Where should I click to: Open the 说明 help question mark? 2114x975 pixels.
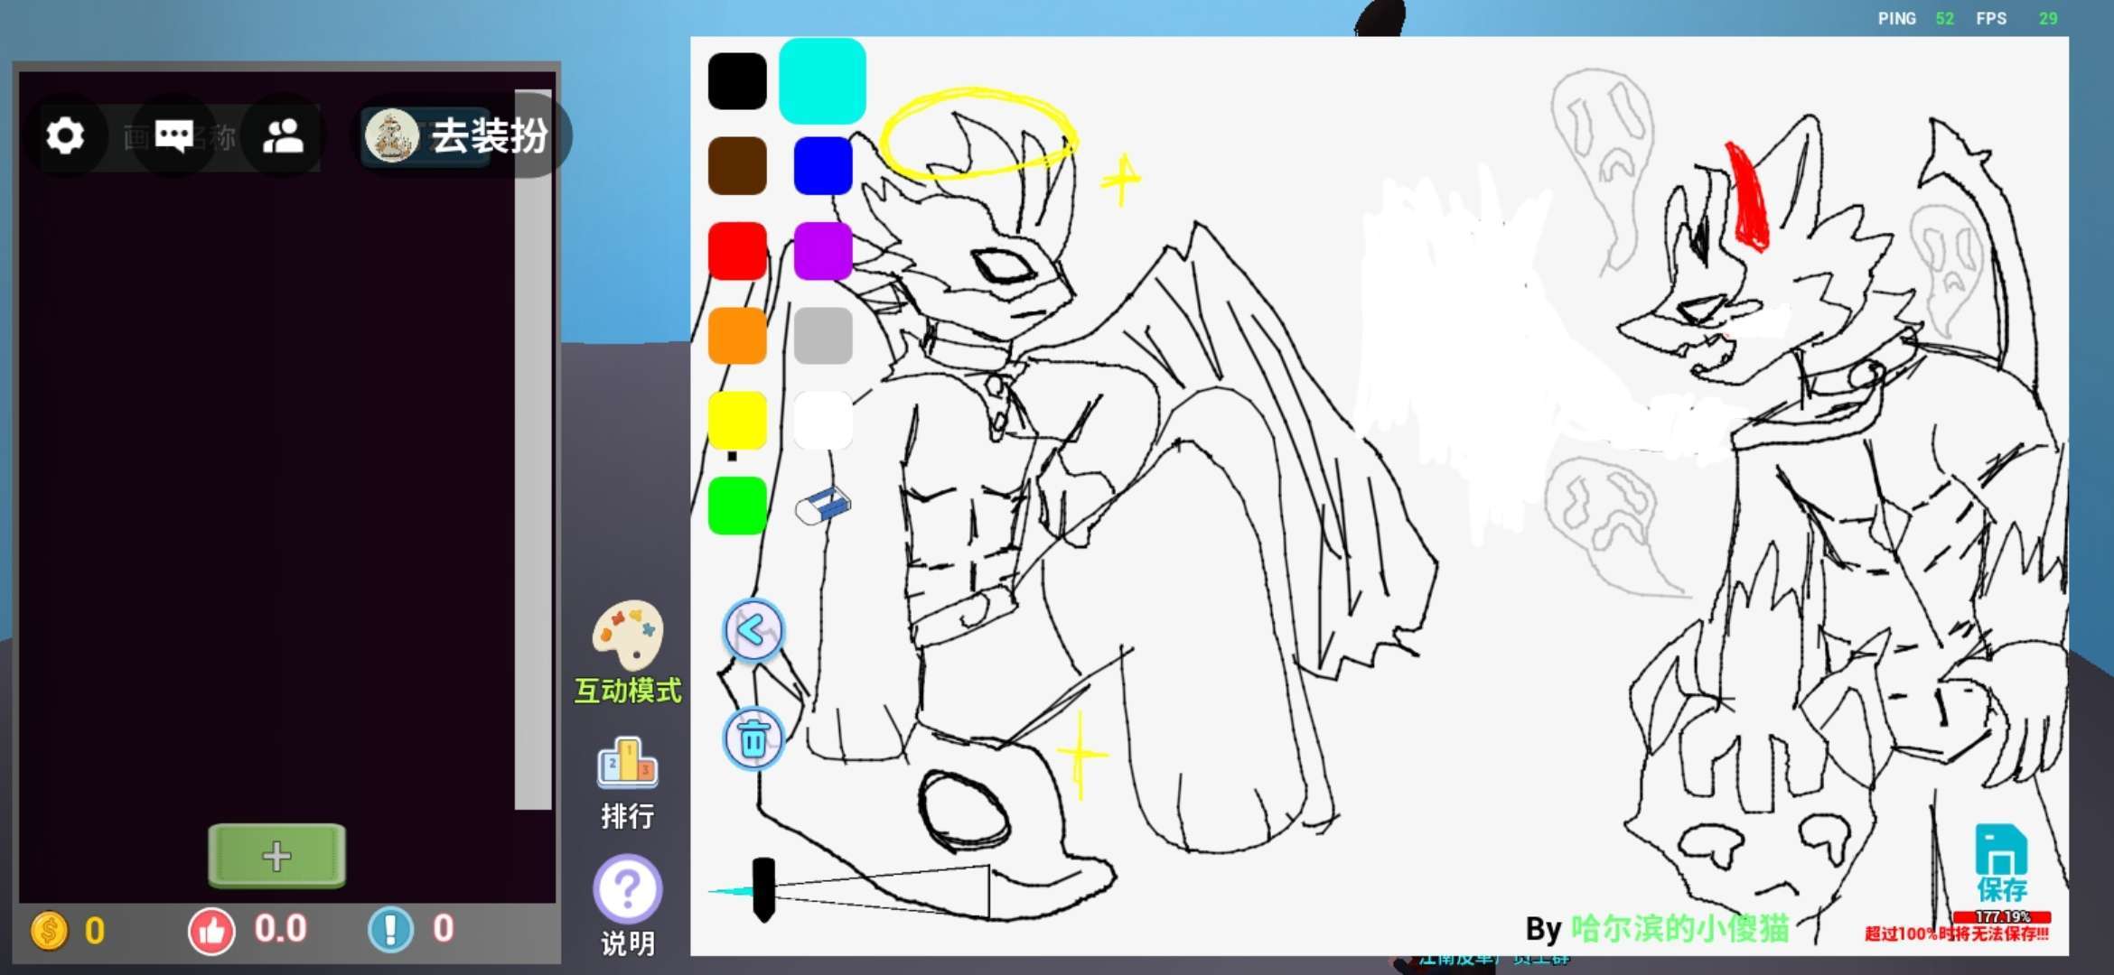tap(627, 889)
